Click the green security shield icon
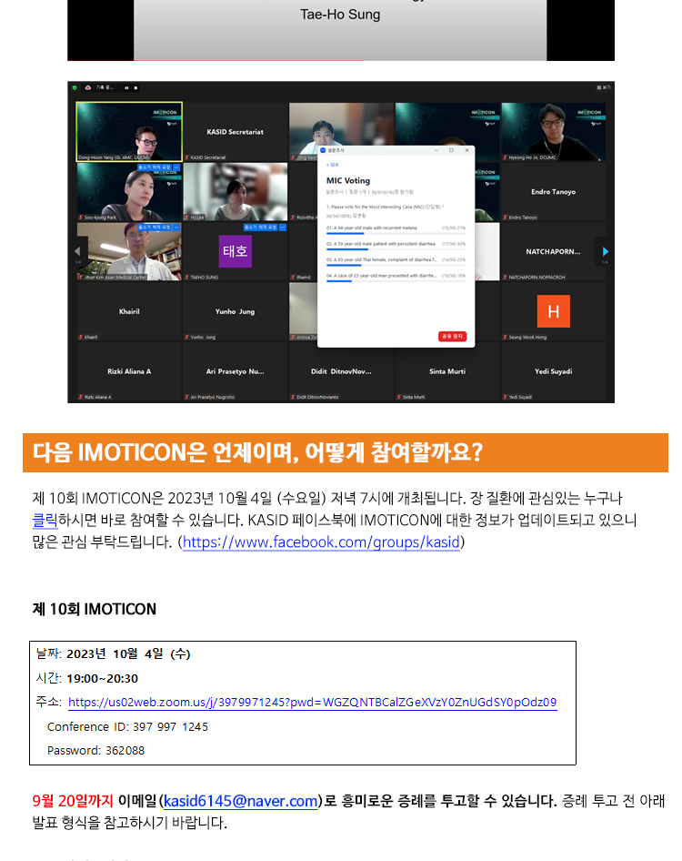Viewport: 682px width, 861px height. [x=75, y=87]
